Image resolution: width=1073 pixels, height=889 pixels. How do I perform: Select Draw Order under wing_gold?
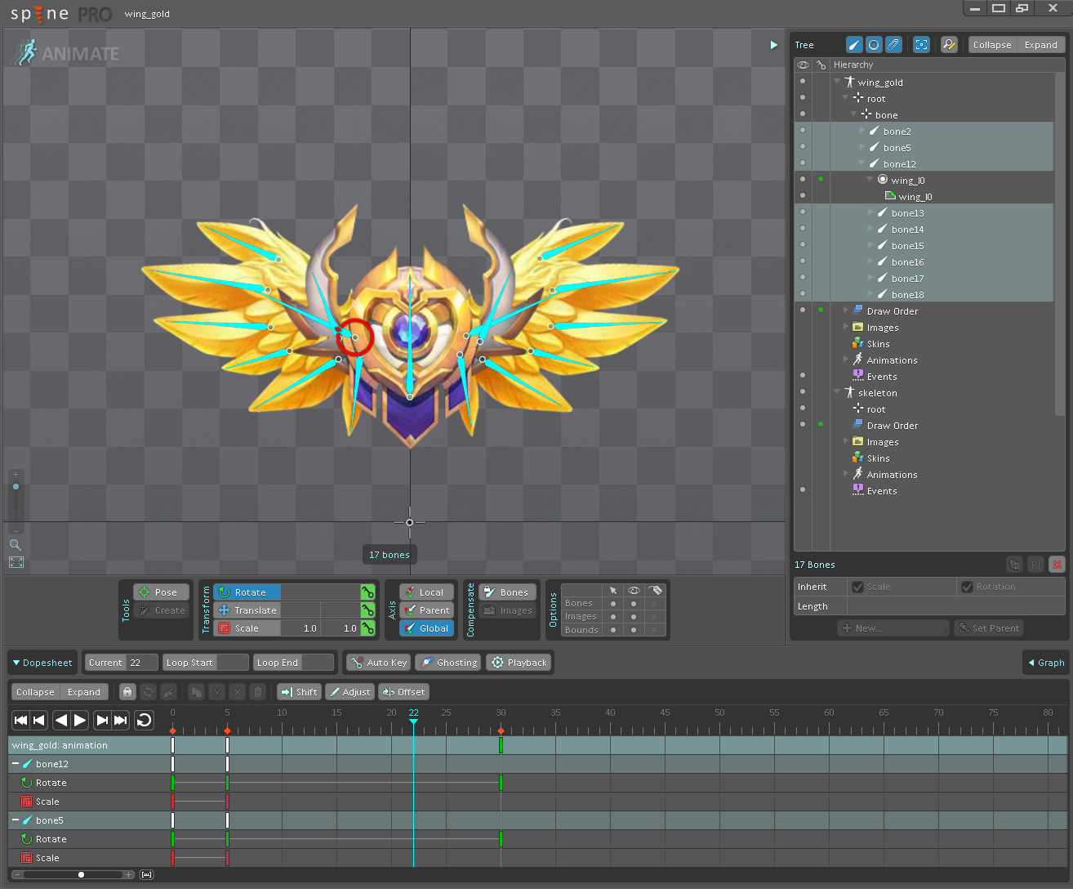point(892,310)
